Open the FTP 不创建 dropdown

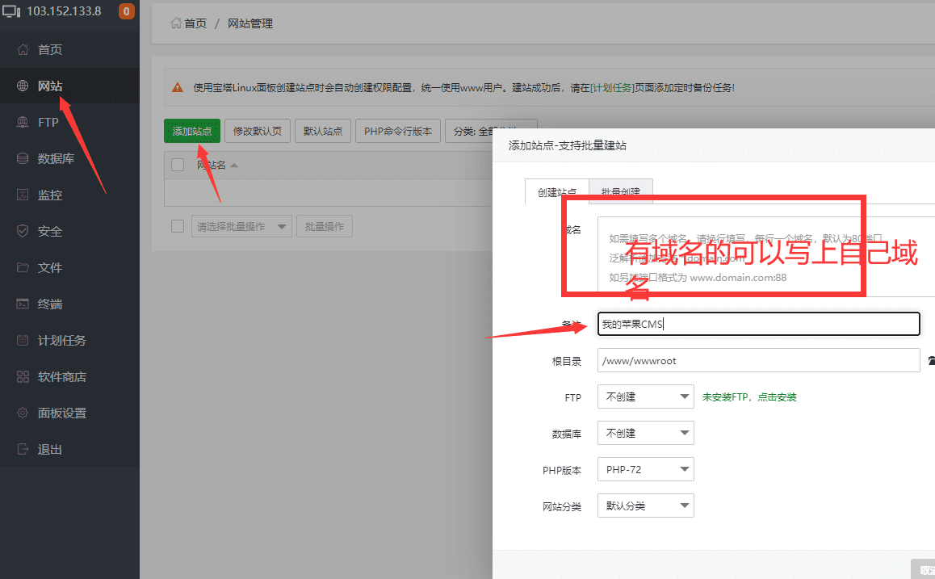pyautogui.click(x=646, y=396)
